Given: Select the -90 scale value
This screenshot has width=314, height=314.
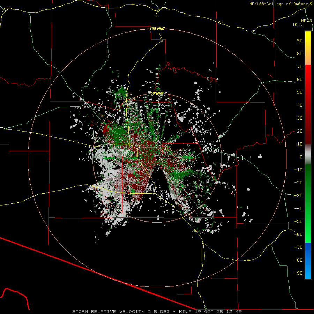Looking at the screenshot, I should tap(298, 273).
